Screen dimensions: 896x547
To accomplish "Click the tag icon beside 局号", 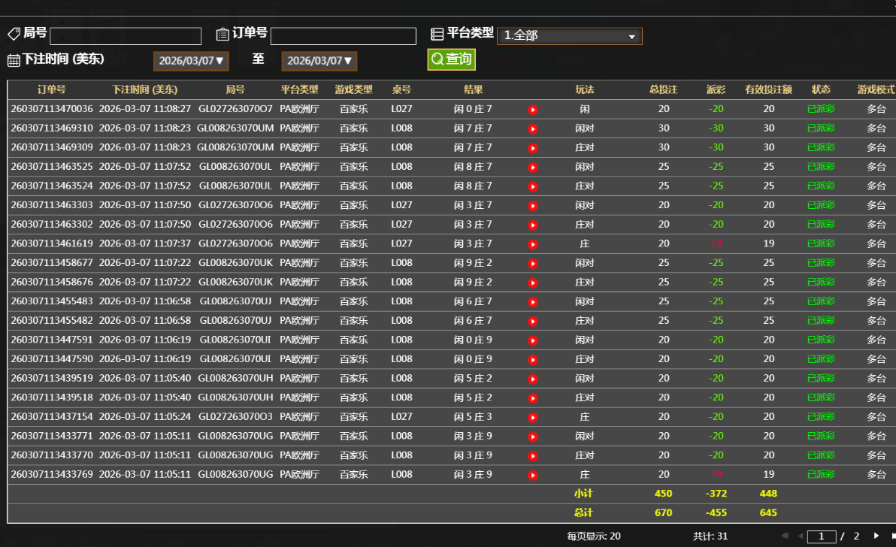I will pos(14,34).
